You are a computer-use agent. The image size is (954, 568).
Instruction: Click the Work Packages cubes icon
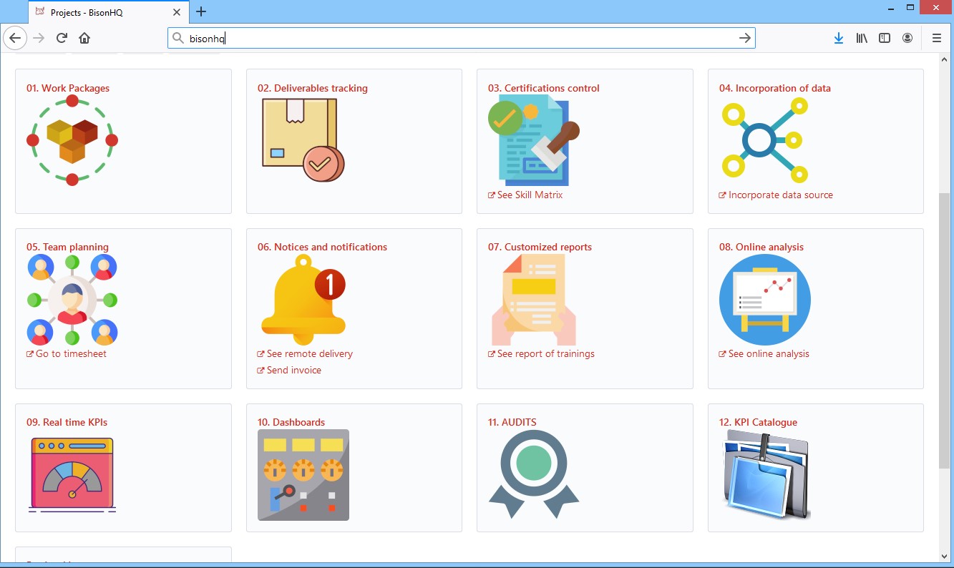click(72, 140)
